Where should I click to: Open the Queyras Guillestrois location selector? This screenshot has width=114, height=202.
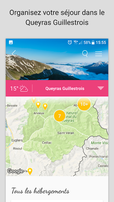[65, 89]
